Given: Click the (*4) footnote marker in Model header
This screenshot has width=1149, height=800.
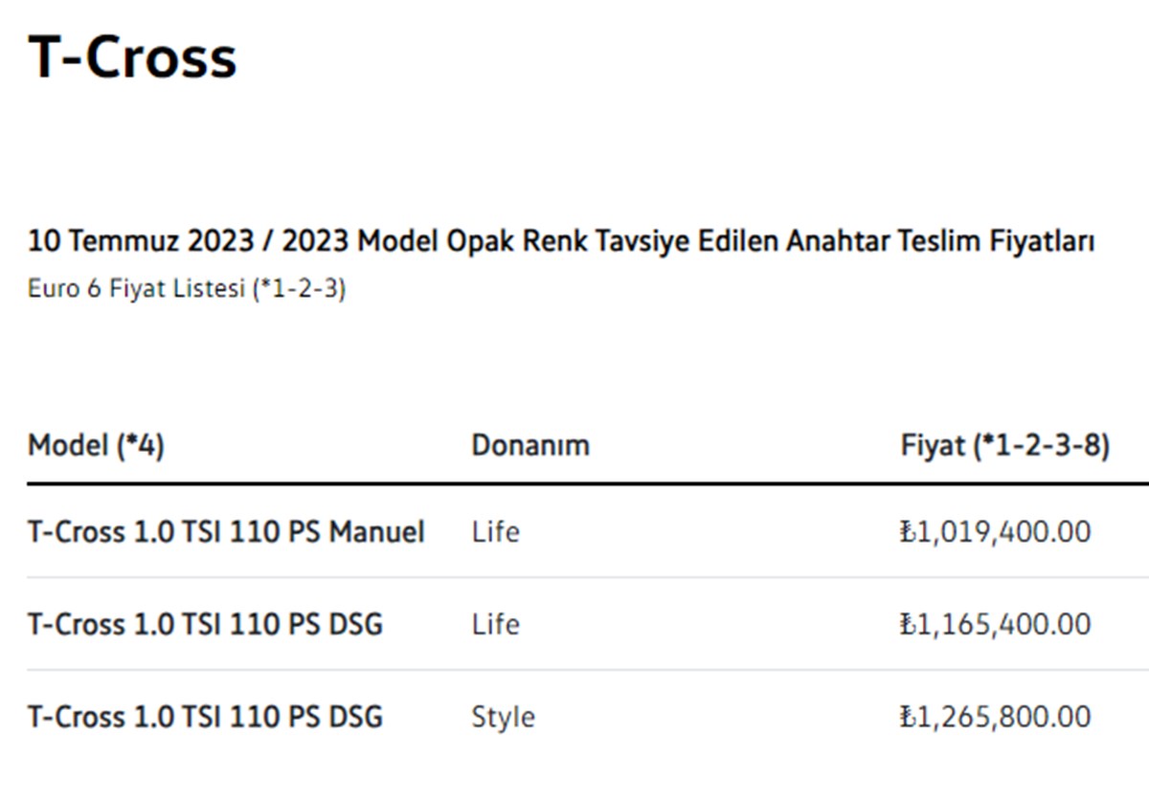Looking at the screenshot, I should [x=140, y=446].
